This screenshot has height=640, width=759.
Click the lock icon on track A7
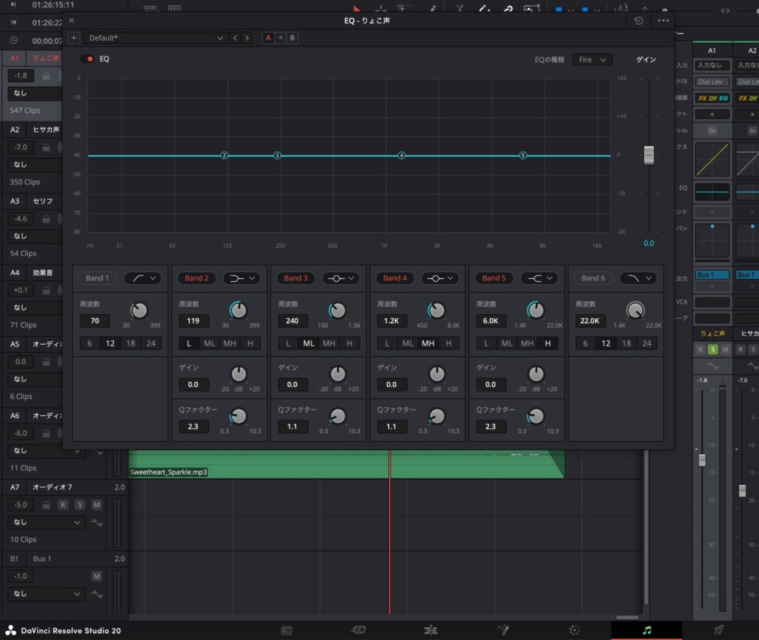pyautogui.click(x=46, y=505)
